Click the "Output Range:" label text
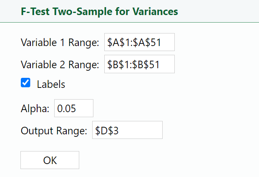This screenshot has height=177, width=259. click(54, 131)
